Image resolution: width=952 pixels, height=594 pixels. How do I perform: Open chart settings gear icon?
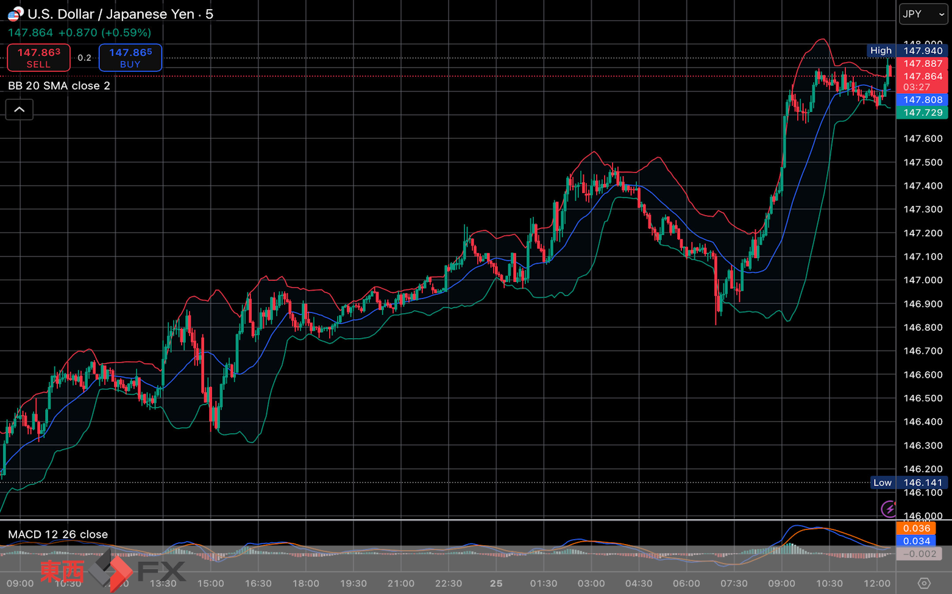923,583
